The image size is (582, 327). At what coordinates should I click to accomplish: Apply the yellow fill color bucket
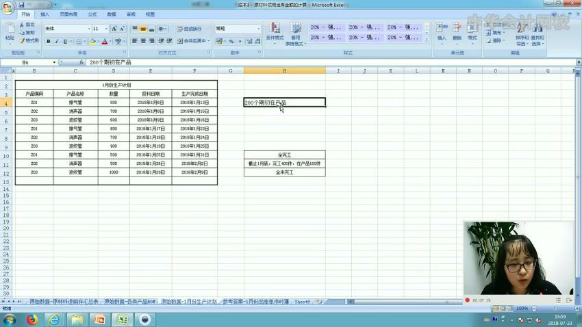point(93,42)
